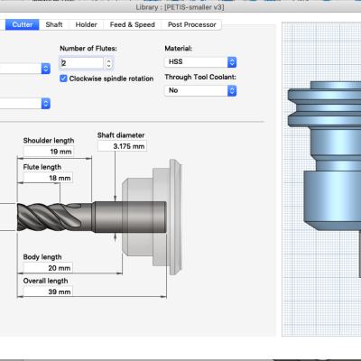Open Through Tool Coolant dropdown
The image size is (361, 361).
point(200,90)
